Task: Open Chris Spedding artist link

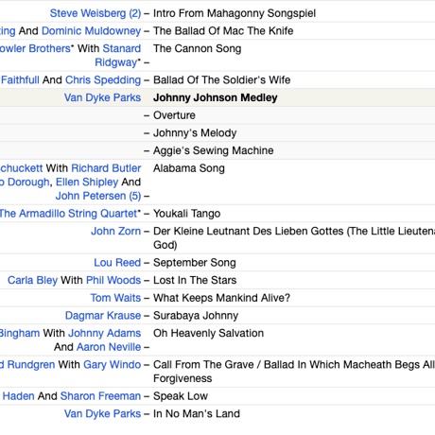Action: 103,80
